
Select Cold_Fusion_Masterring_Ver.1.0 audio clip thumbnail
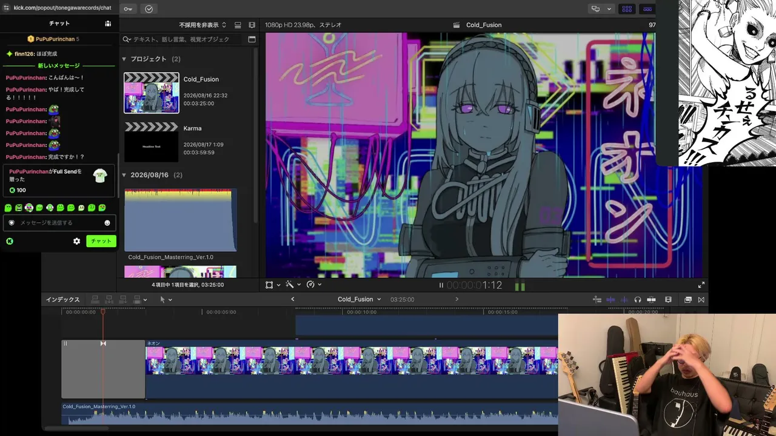tap(181, 220)
